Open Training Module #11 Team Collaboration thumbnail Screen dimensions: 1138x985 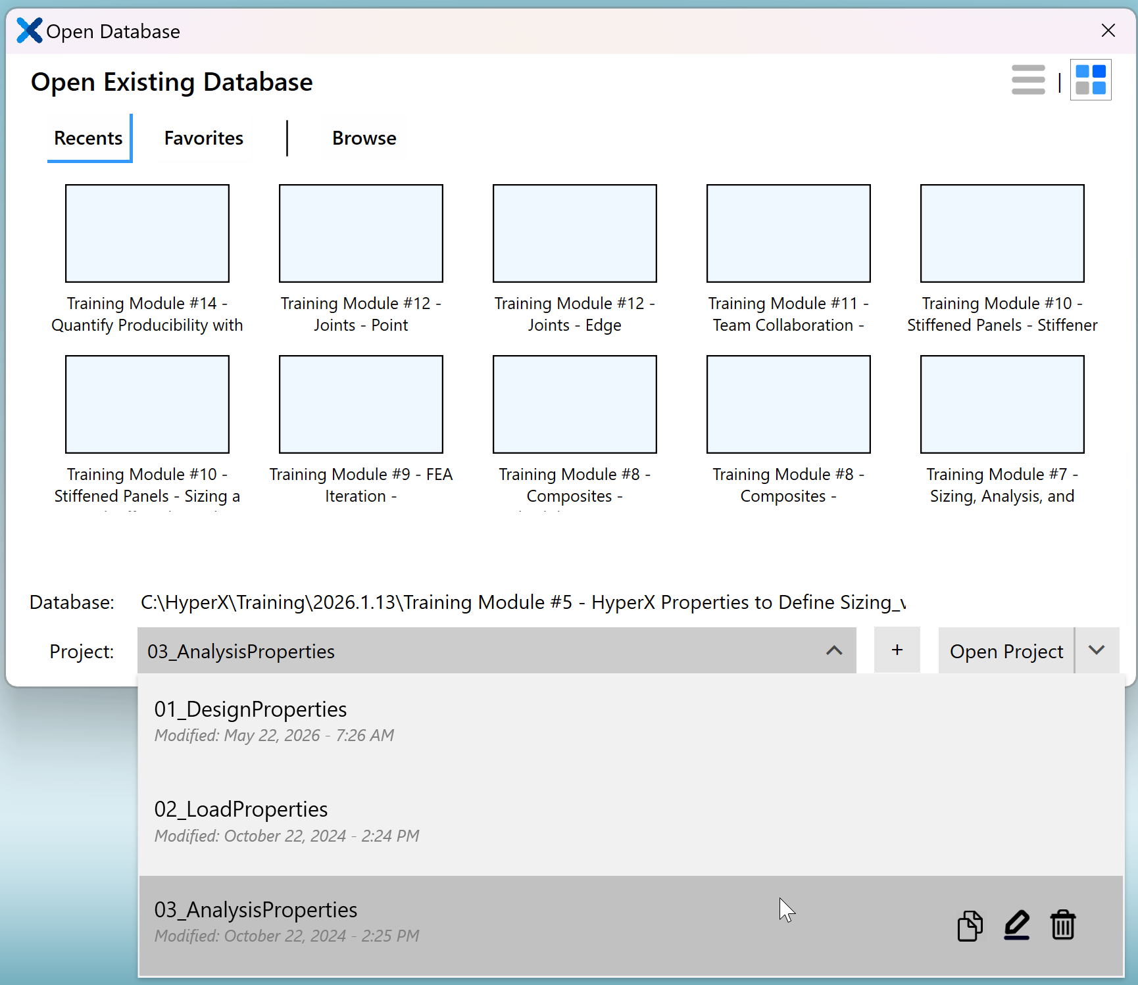coord(789,233)
